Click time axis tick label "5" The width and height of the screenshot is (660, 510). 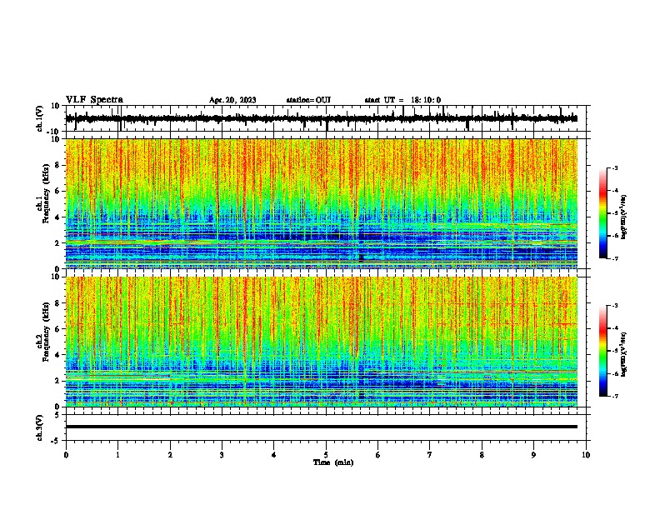pos(326,455)
